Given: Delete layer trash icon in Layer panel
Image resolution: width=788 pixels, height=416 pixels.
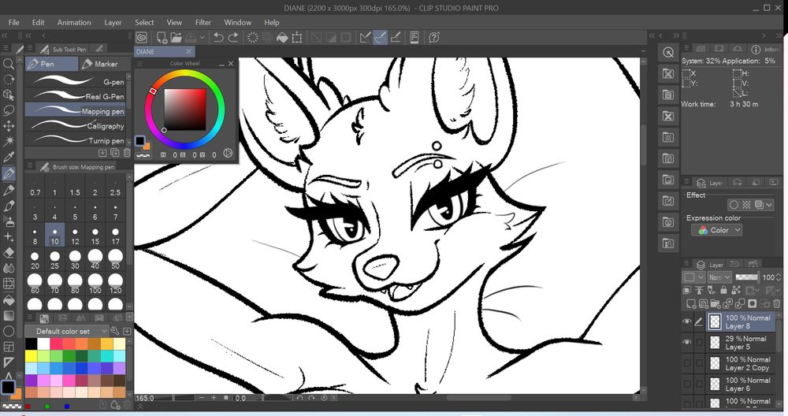Looking at the screenshot, I should 776,303.
